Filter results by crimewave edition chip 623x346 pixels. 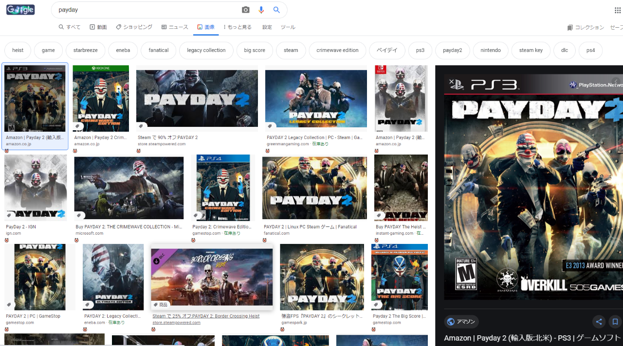(x=337, y=51)
